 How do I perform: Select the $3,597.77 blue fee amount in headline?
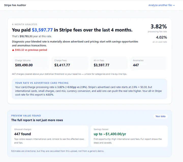(42, 30)
